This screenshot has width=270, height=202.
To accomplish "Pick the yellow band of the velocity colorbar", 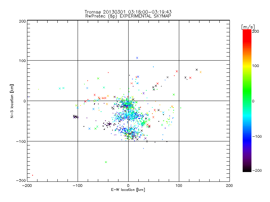I will click(x=247, y=66).
